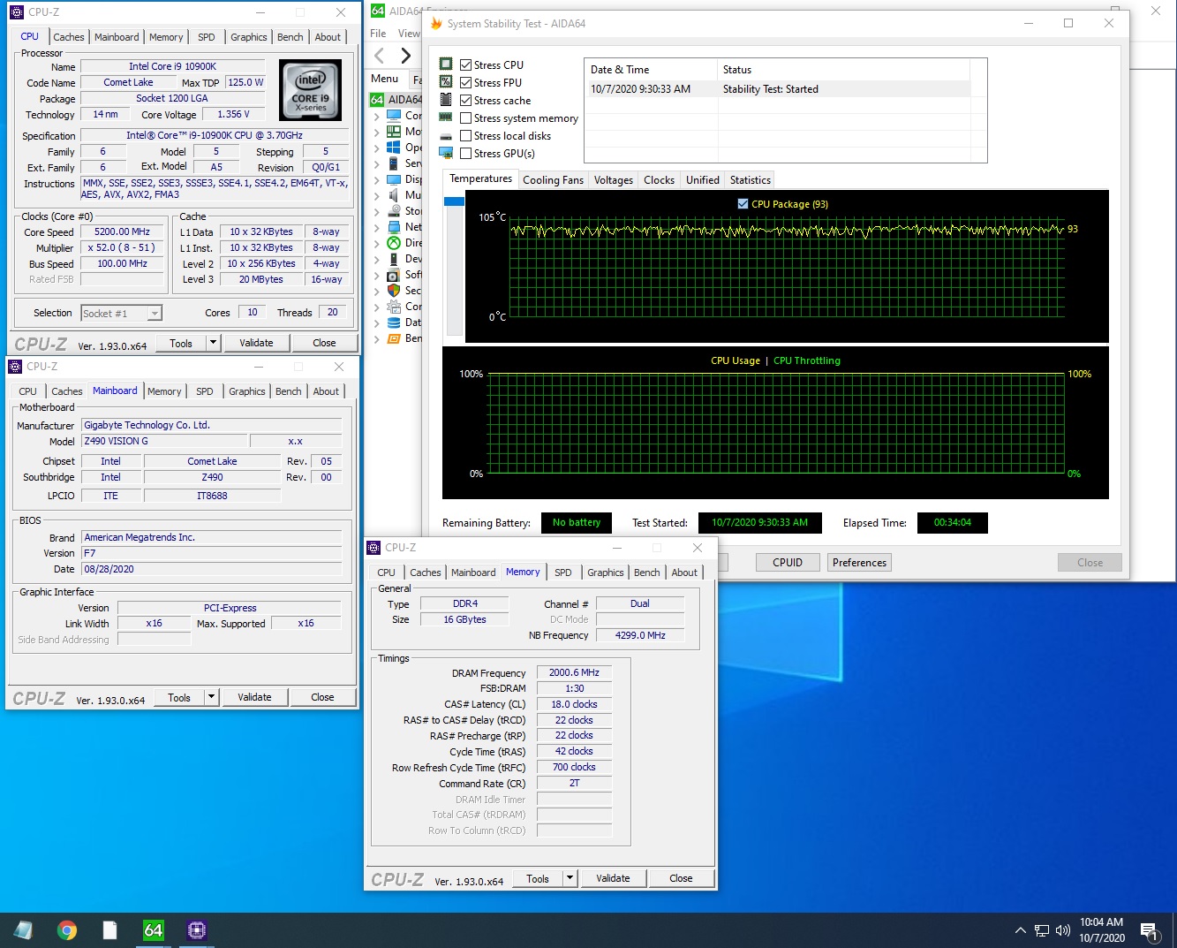Click the CPUID button in stability test
This screenshot has height=948, width=1177.
click(x=788, y=563)
